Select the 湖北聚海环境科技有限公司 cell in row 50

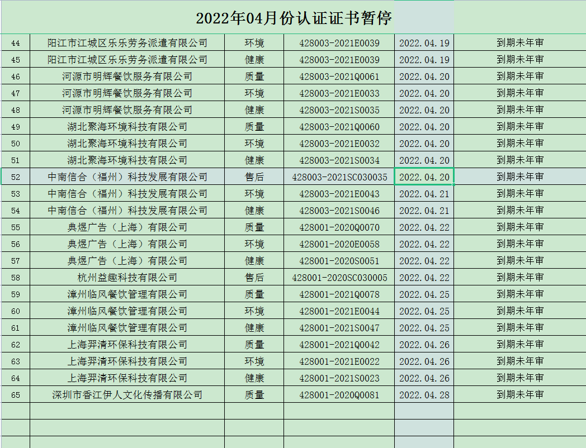[x=127, y=144]
